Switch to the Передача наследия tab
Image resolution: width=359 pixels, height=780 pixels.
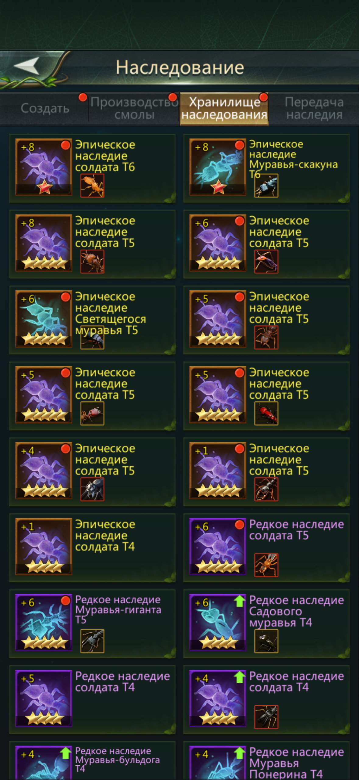click(x=314, y=108)
